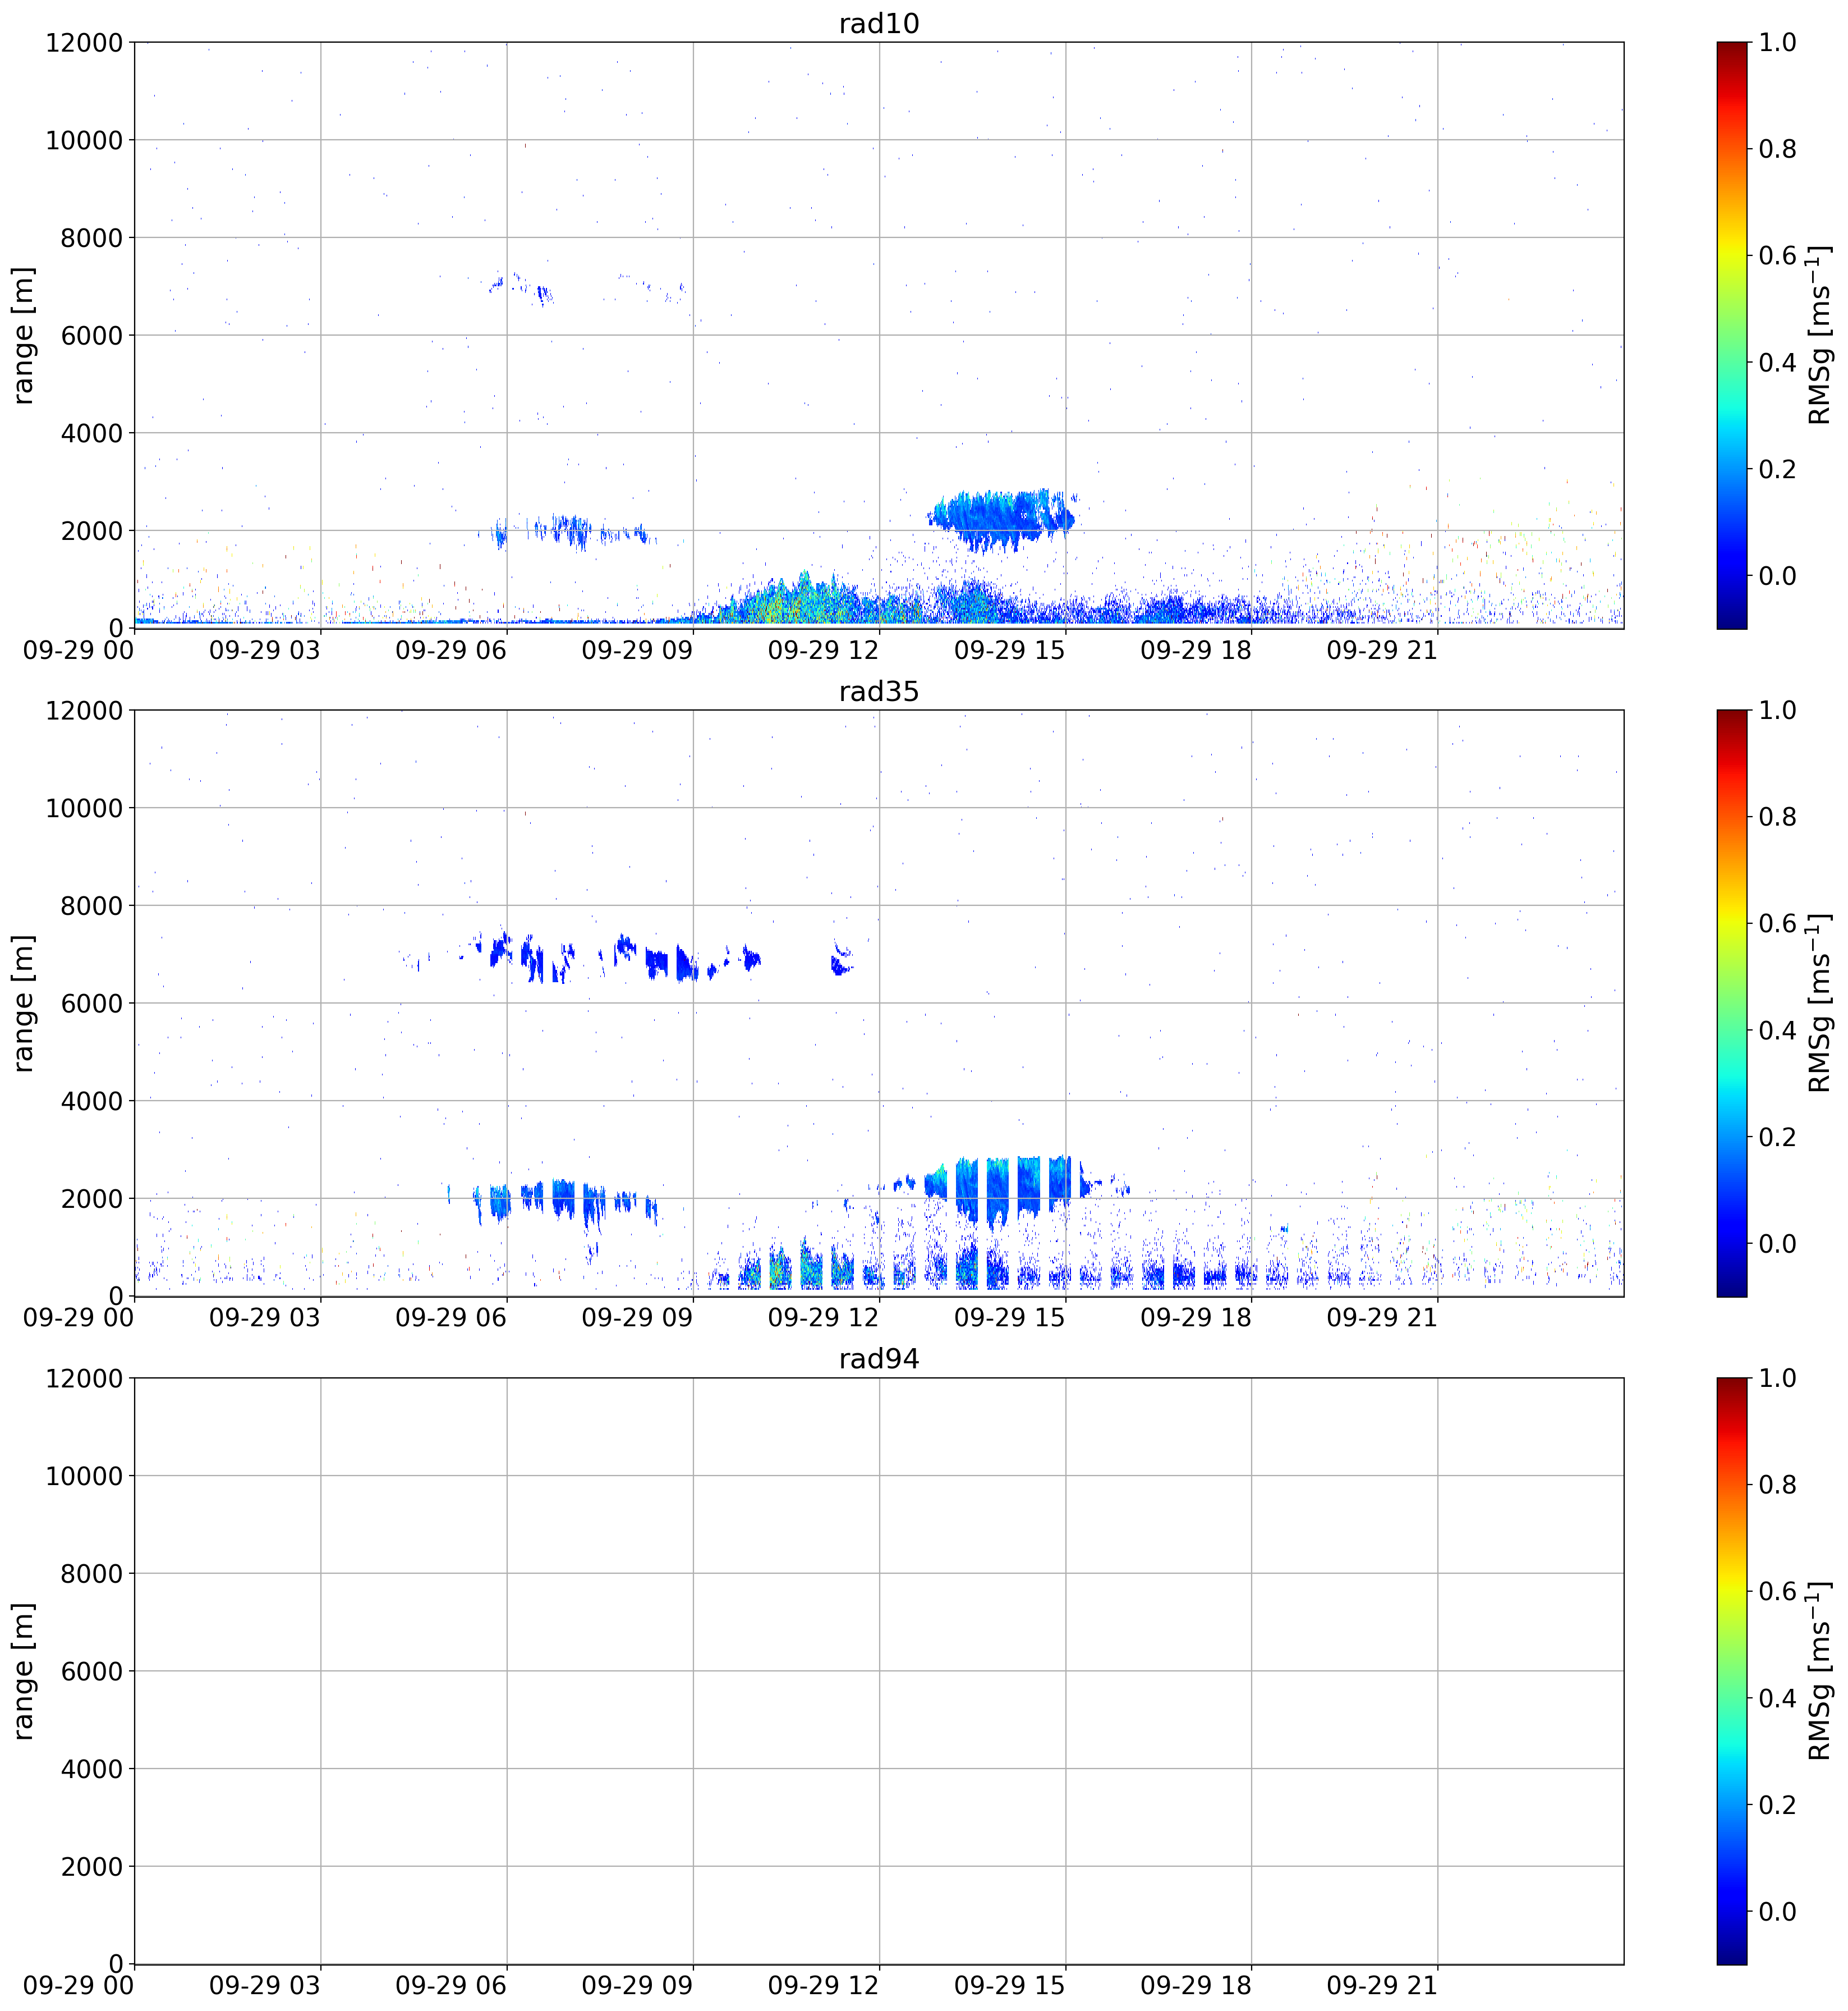This screenshot has height=2011, width=1848.
Task: Click the 10000 range tick of rad94
Action: point(84,1477)
